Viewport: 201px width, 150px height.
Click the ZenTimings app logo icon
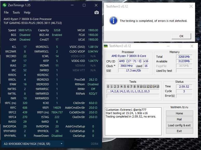coord(5,5)
